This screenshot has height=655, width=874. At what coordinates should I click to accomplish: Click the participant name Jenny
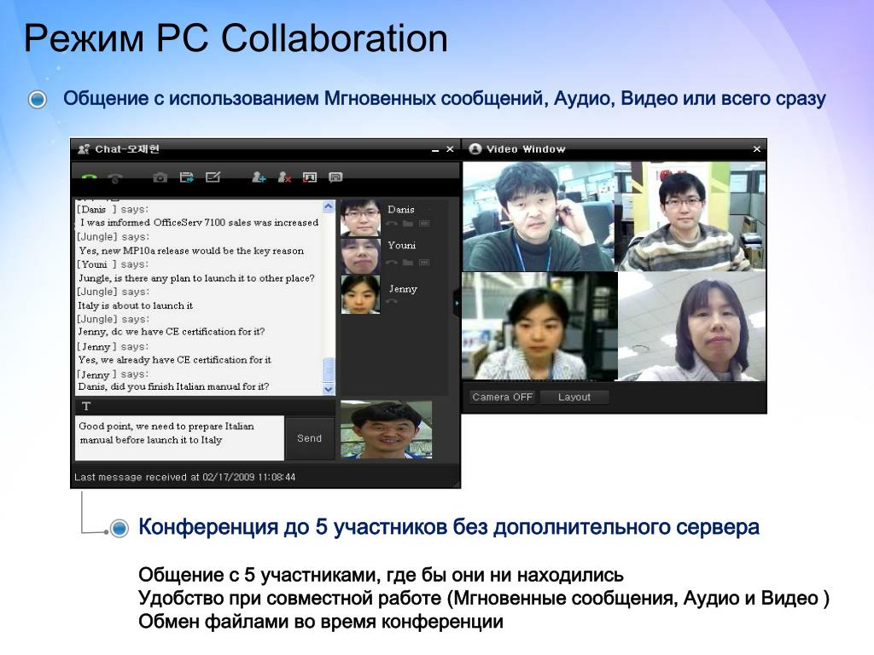tap(403, 288)
